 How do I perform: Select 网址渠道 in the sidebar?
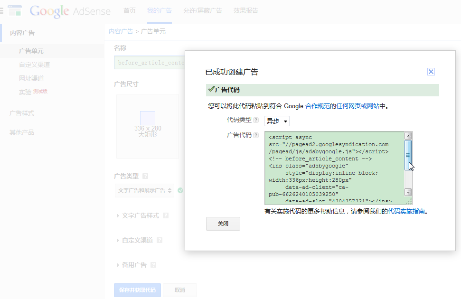[31, 78]
